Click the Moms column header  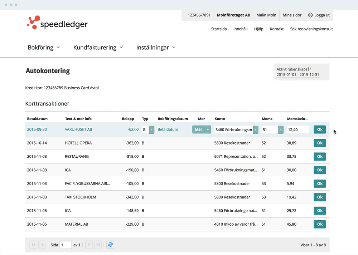pyautogui.click(x=267, y=119)
